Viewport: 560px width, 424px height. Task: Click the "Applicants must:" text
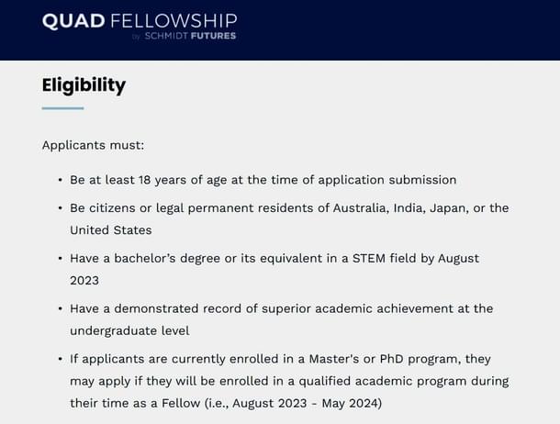coord(93,145)
